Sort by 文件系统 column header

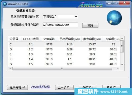tap(49, 39)
